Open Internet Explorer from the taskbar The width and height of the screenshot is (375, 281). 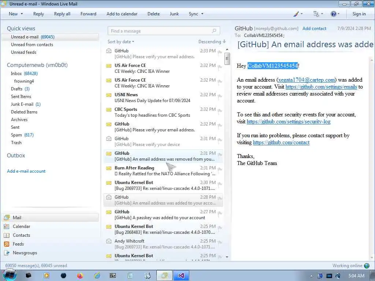click(x=97, y=276)
